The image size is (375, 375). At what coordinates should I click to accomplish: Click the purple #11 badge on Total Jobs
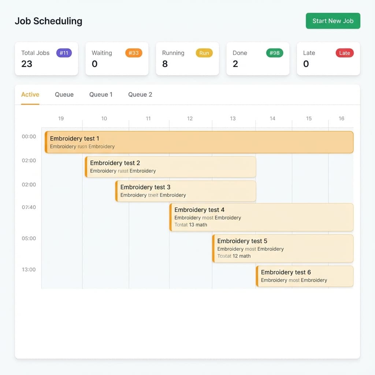pyautogui.click(x=64, y=53)
